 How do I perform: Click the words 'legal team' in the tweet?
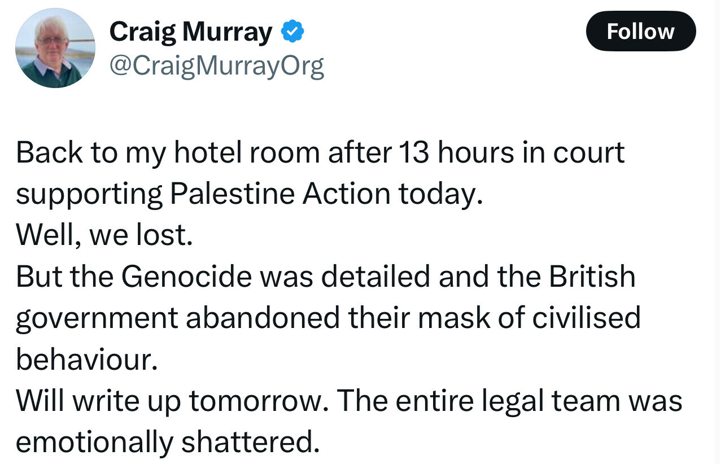[x=571, y=401]
